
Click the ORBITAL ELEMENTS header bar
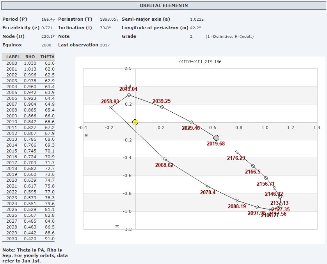[x=163, y=5]
